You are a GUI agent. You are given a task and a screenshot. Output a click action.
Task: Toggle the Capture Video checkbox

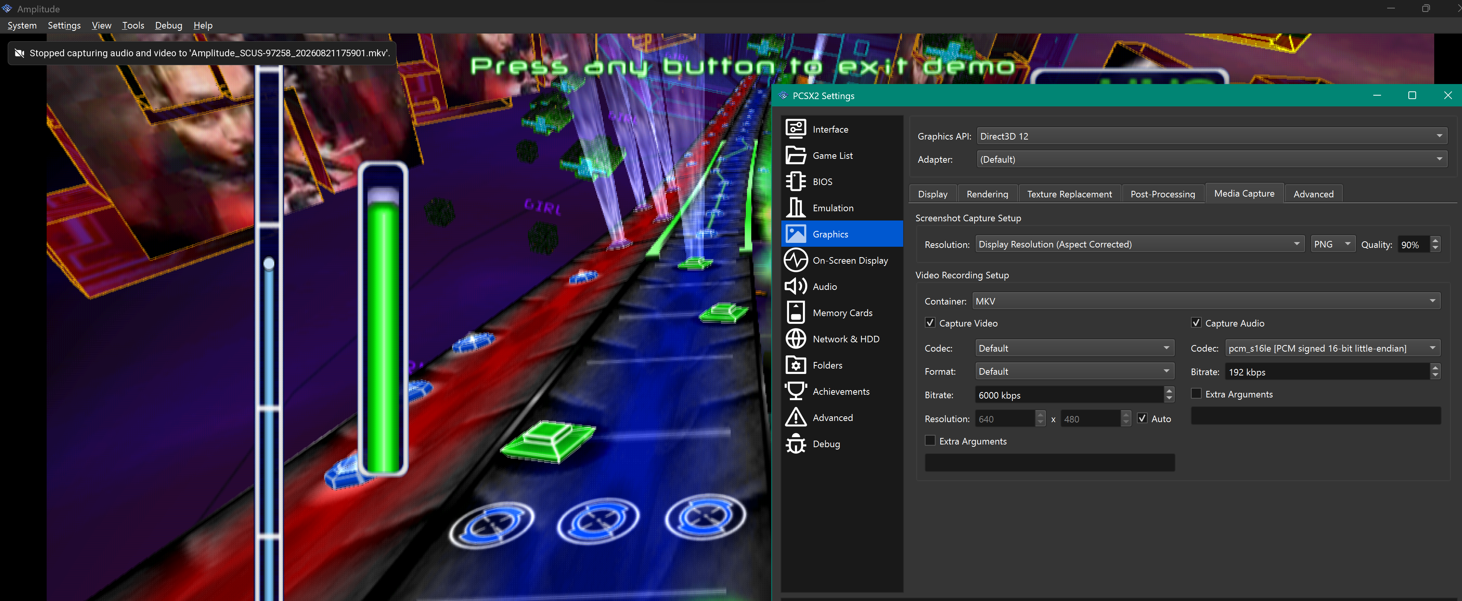pyautogui.click(x=930, y=322)
